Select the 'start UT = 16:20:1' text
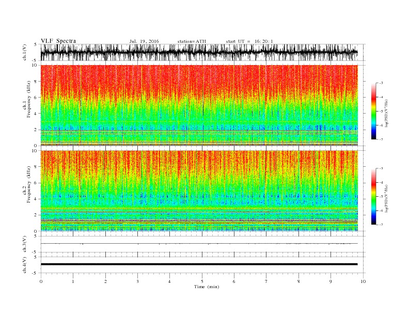 [x=249, y=41]
